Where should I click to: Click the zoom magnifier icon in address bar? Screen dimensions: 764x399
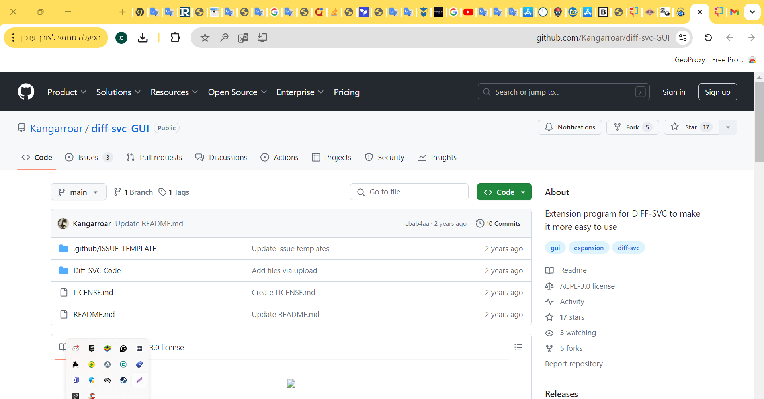tap(224, 37)
